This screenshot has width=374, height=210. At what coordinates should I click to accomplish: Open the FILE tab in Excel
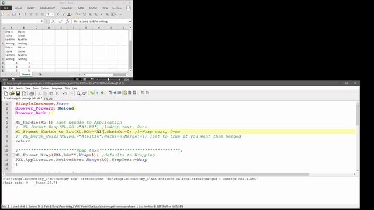[x=6, y=8]
